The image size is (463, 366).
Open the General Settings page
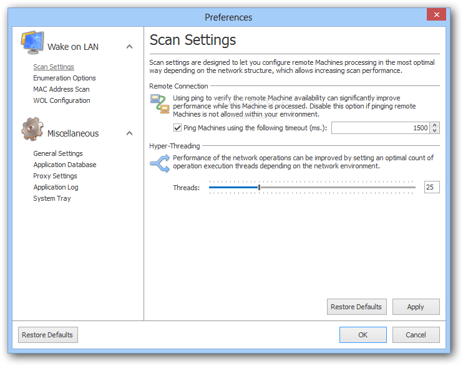(x=58, y=153)
